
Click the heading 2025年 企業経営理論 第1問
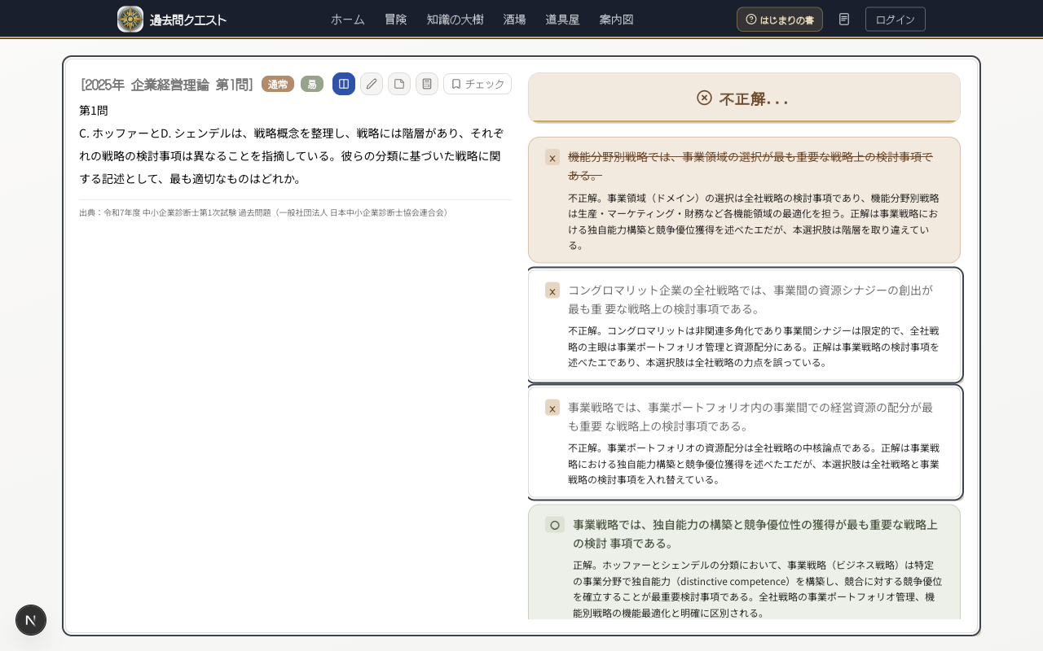pyautogui.click(x=167, y=84)
